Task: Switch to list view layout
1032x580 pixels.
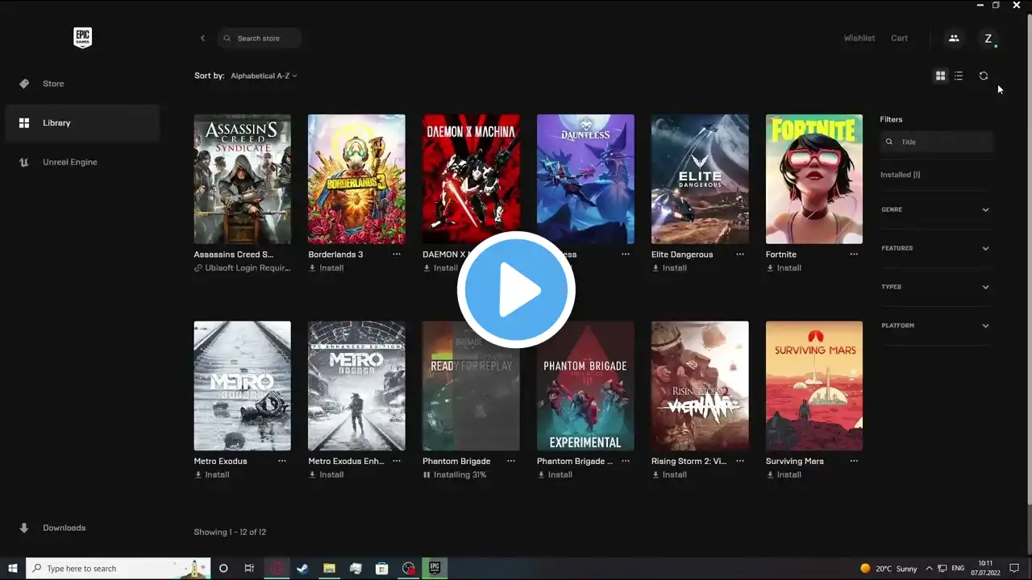Action: pos(959,76)
